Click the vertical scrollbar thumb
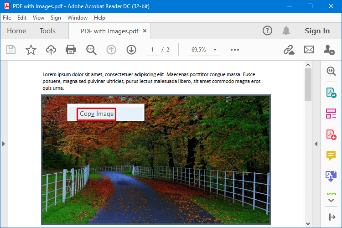This screenshot has width=342, height=228. (308, 85)
